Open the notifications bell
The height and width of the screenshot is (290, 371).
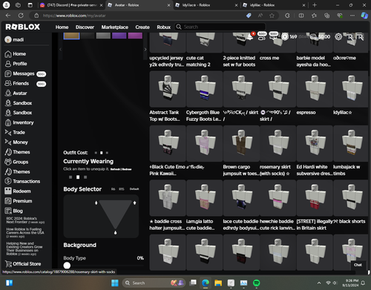[x=250, y=36]
